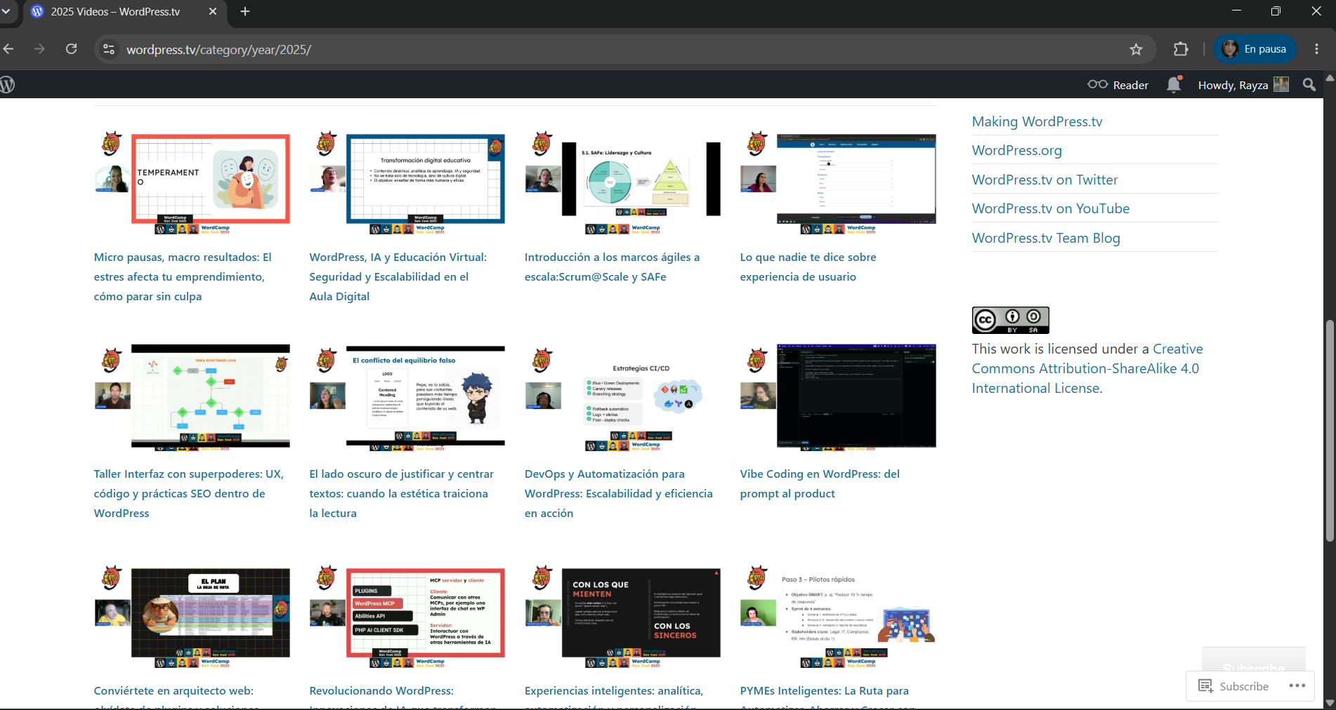The width and height of the screenshot is (1336, 710).
Task: Open the flowchart diagram video thumbnail
Action: pos(192,397)
